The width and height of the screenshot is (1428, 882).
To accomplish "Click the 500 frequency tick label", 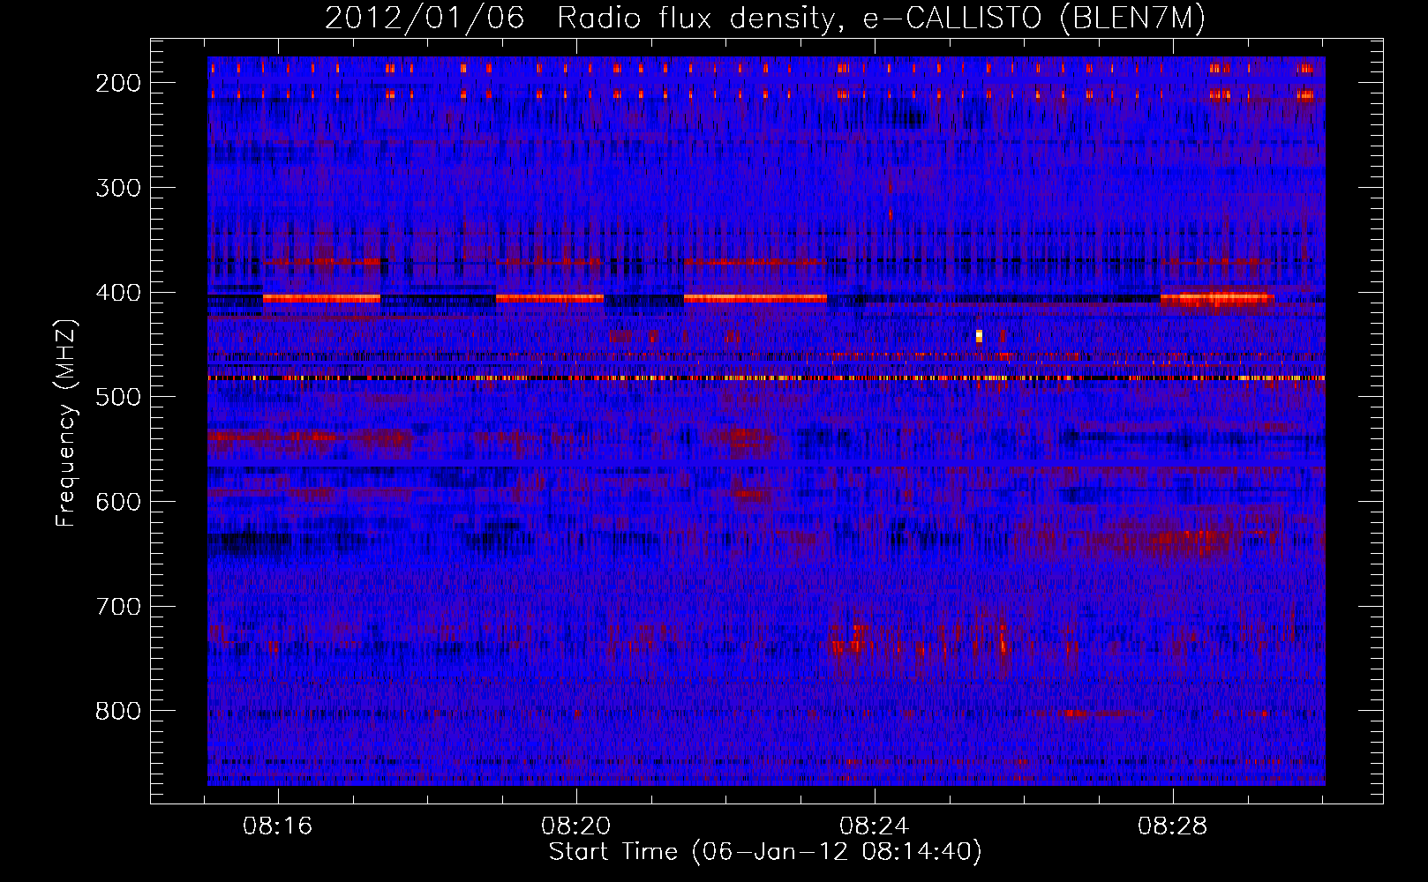I will 117,397.
